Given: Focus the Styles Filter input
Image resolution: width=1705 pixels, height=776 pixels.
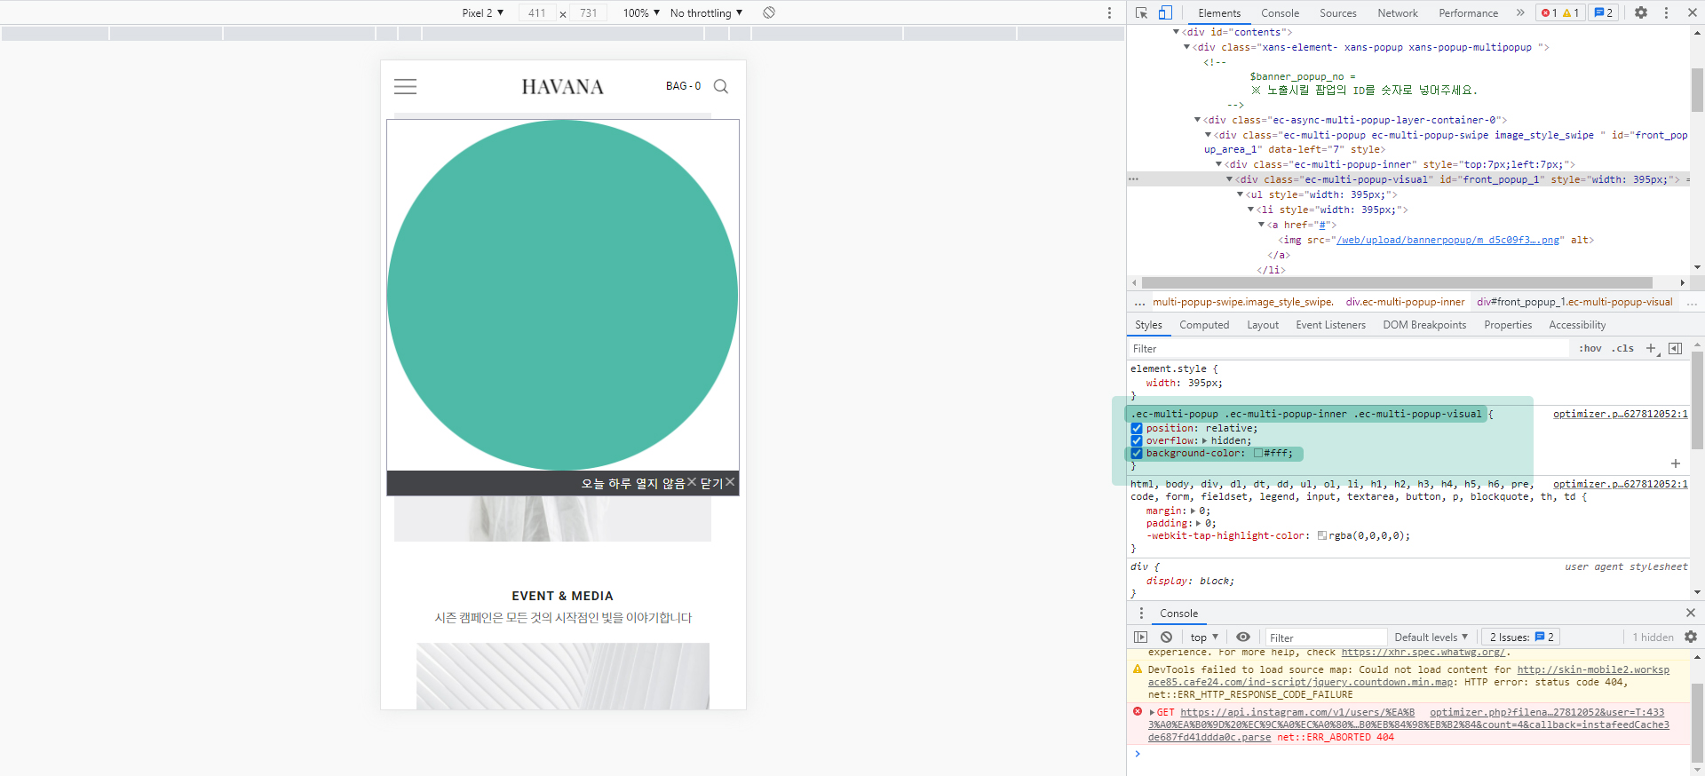Looking at the screenshot, I should pos(1350,349).
